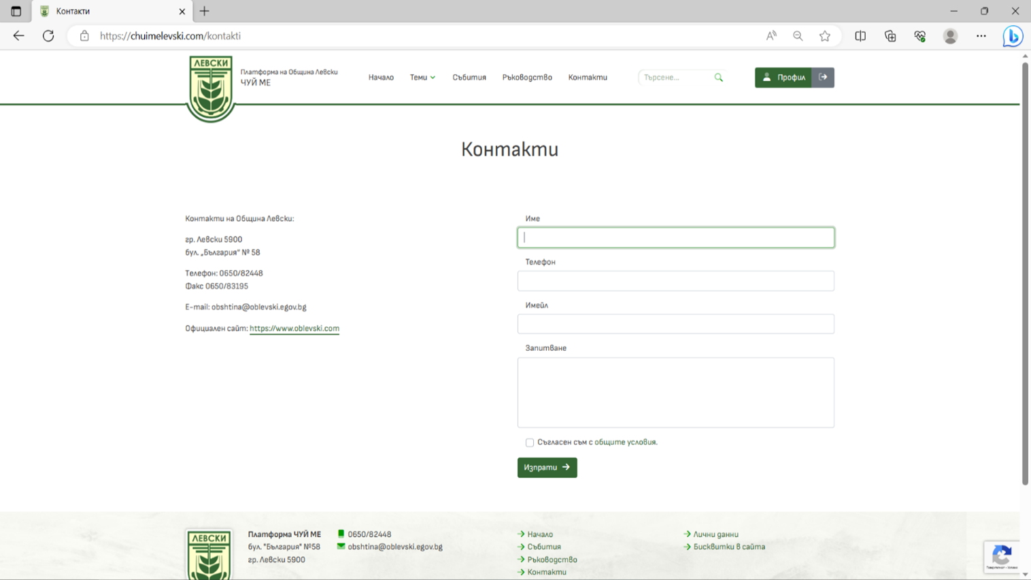Click into the Запитване text area

675,392
